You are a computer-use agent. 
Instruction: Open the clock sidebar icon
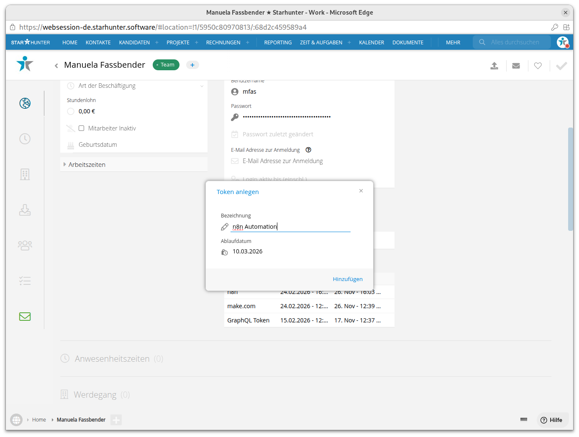[x=25, y=139]
